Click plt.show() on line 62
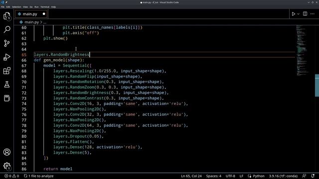319x179 pixels. click(x=55, y=38)
